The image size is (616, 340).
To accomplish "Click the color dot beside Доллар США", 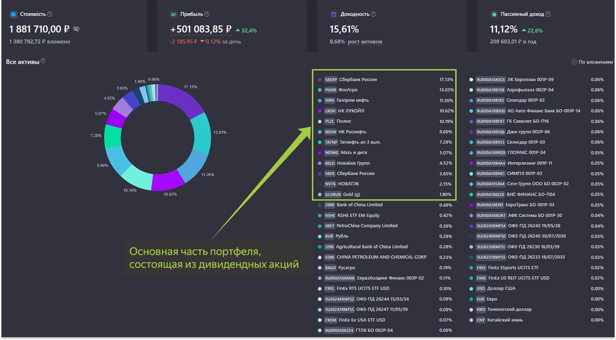I will (471, 289).
